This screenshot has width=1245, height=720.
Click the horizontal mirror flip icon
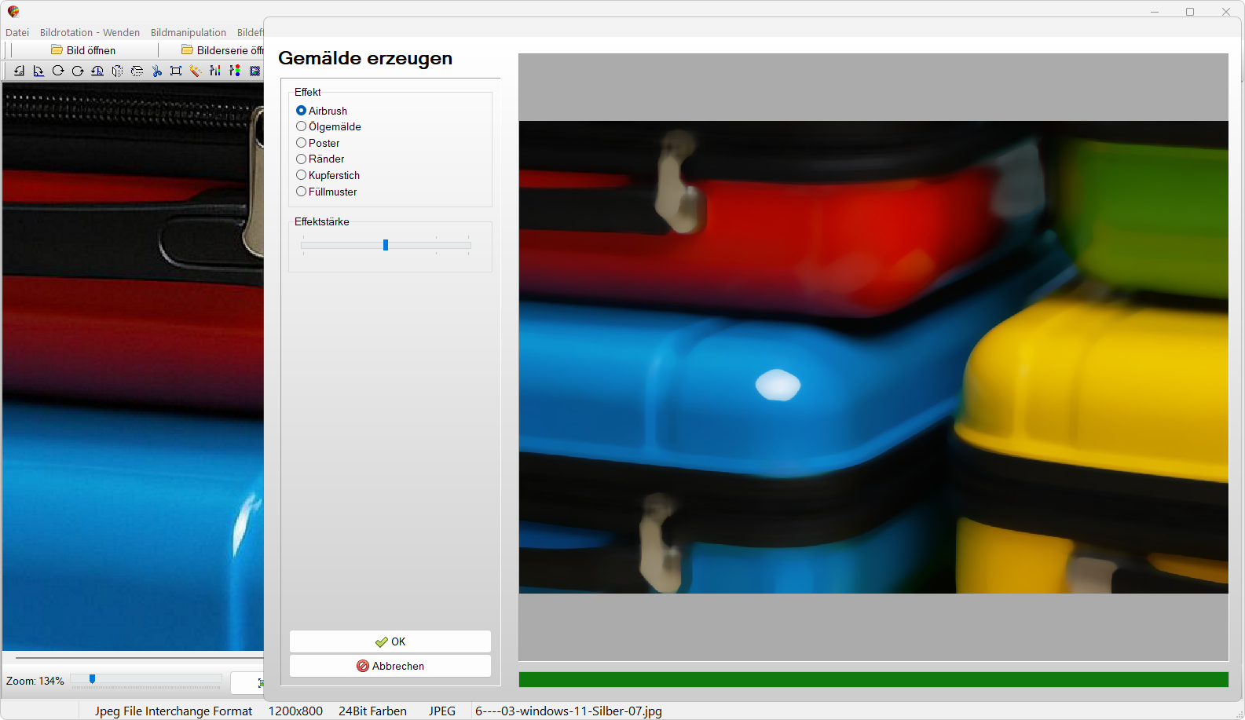pos(117,71)
